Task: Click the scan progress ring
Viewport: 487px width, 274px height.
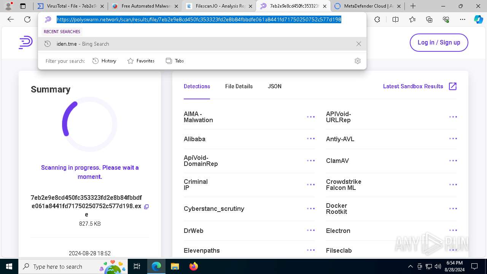Action: tap(89, 124)
